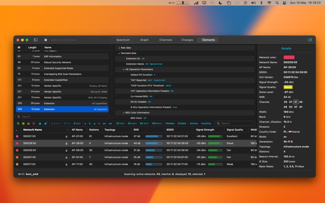This screenshot has height=203, width=325.
Task: Toggle the 802.11 ac mode filter
Action: tap(104, 123)
